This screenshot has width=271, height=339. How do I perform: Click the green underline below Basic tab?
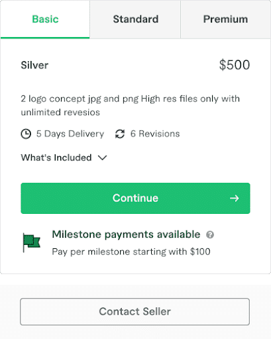(x=45, y=38)
